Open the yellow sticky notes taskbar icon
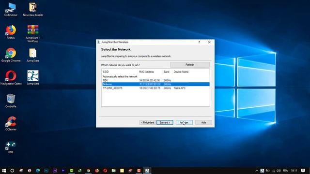The image size is (310, 174). tap(122, 171)
